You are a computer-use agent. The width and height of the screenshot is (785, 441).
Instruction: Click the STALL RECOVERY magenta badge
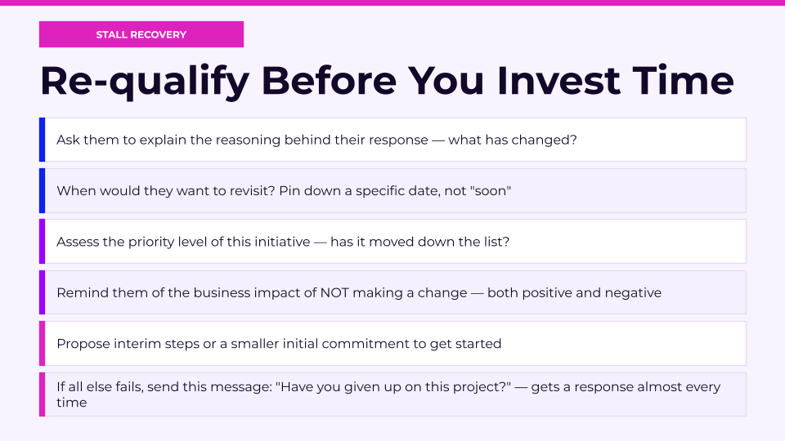pos(141,34)
